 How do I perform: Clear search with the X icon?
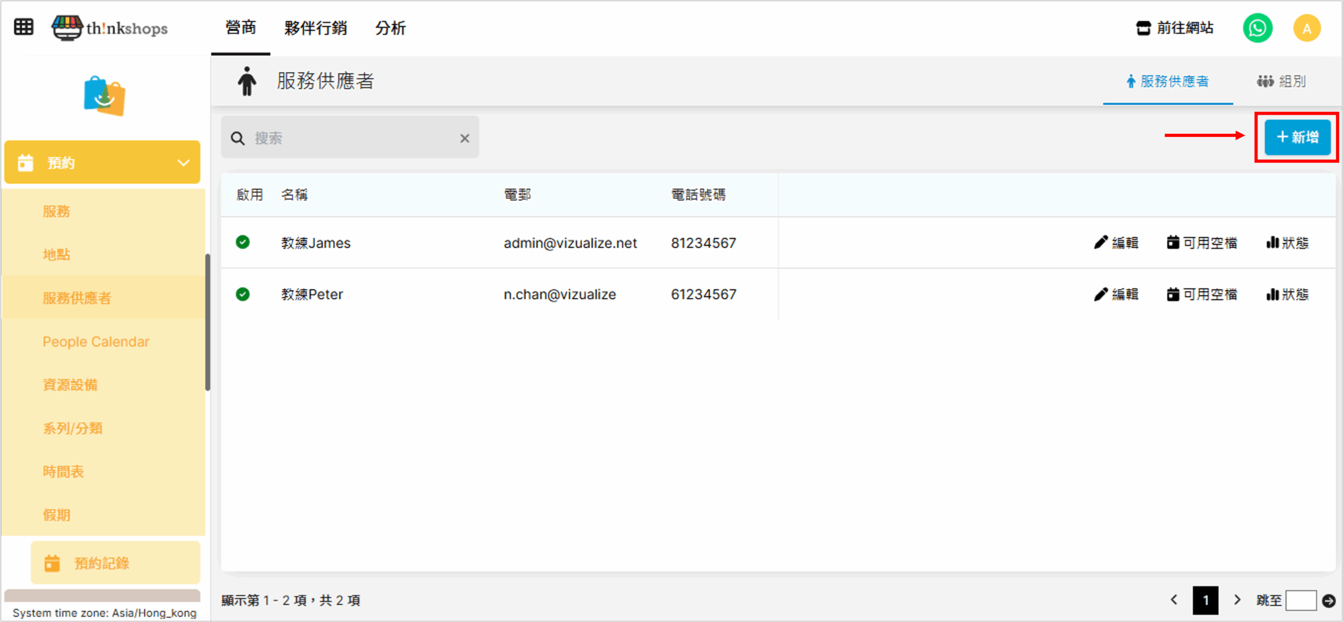pyautogui.click(x=464, y=138)
